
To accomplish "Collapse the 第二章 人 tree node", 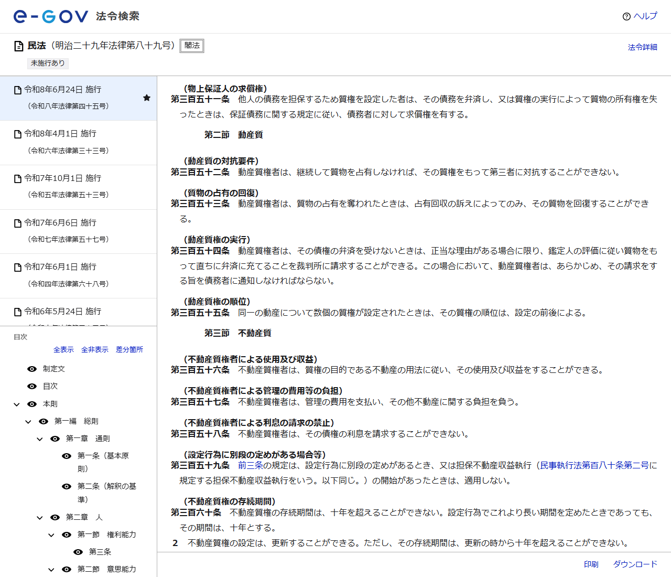I will coord(40,518).
